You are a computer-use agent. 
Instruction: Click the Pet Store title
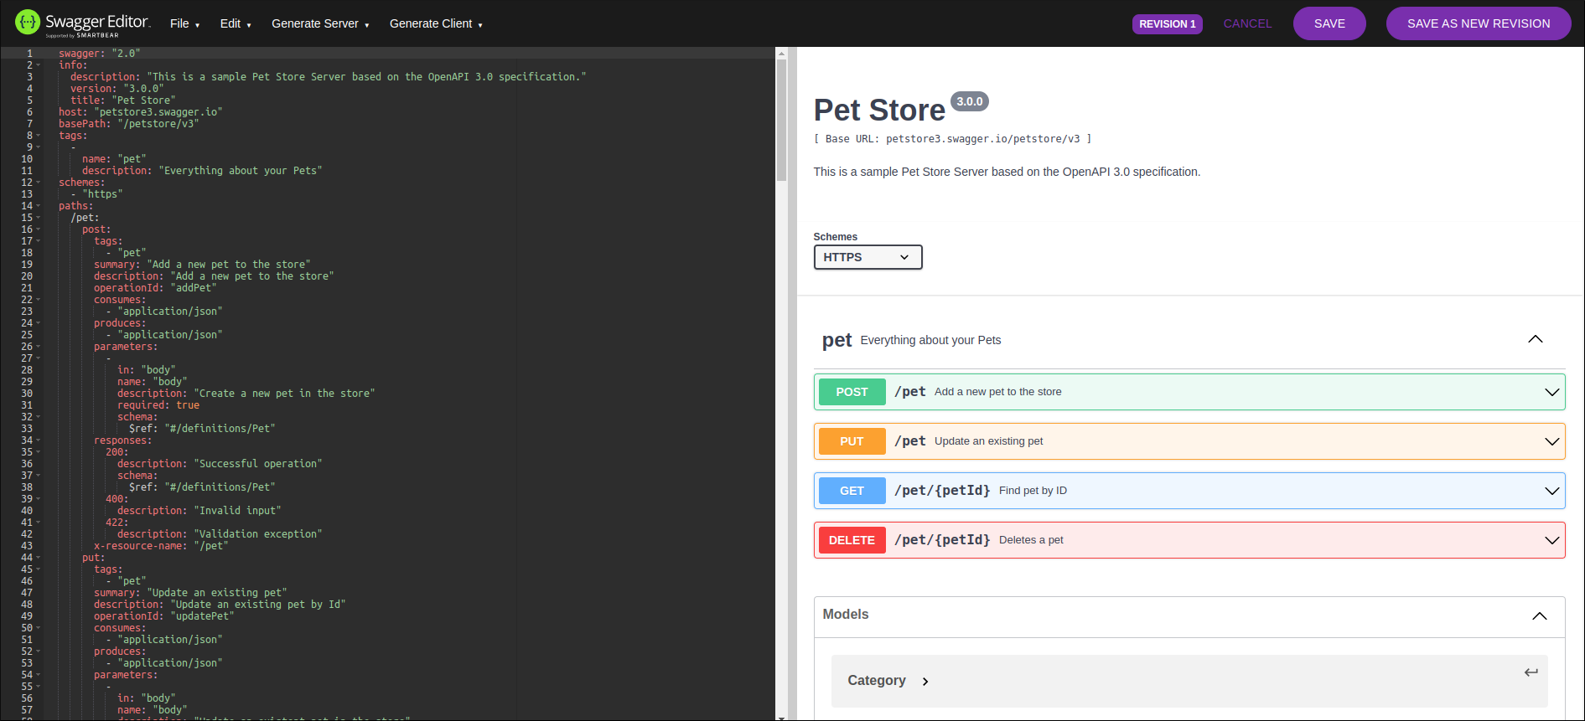pos(879,111)
